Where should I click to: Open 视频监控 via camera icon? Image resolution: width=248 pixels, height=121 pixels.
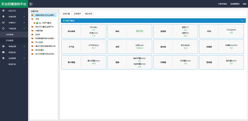coord(3,52)
